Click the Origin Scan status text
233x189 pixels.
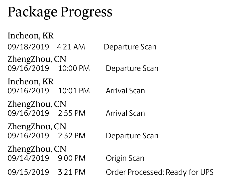click(125, 158)
